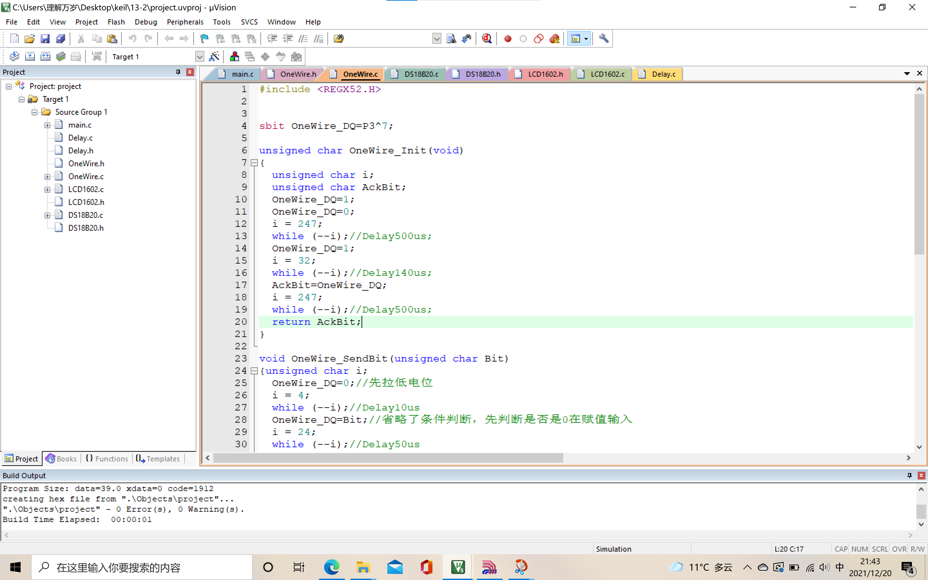
Task: Open find text combo dropdown
Action: click(x=436, y=38)
